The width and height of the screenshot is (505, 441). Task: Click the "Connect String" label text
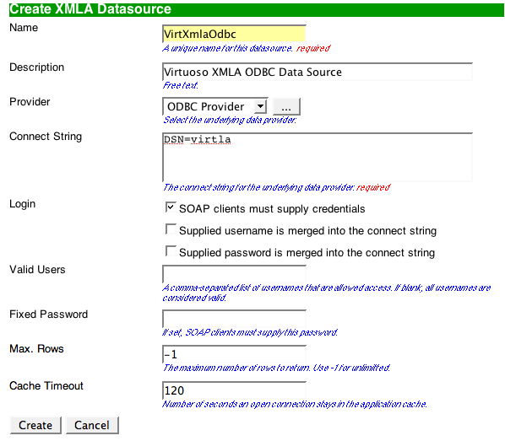coord(46,137)
